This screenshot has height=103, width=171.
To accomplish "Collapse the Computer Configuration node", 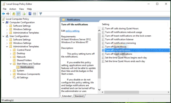I will (x=3, y=23).
